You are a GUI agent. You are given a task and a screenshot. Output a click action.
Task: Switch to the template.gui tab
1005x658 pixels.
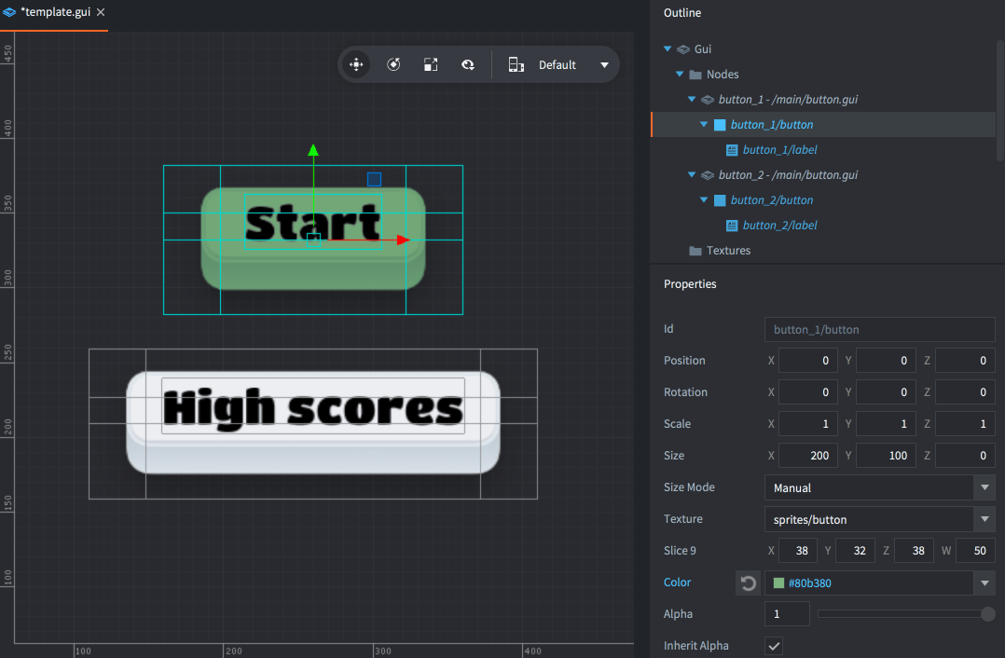coord(55,12)
